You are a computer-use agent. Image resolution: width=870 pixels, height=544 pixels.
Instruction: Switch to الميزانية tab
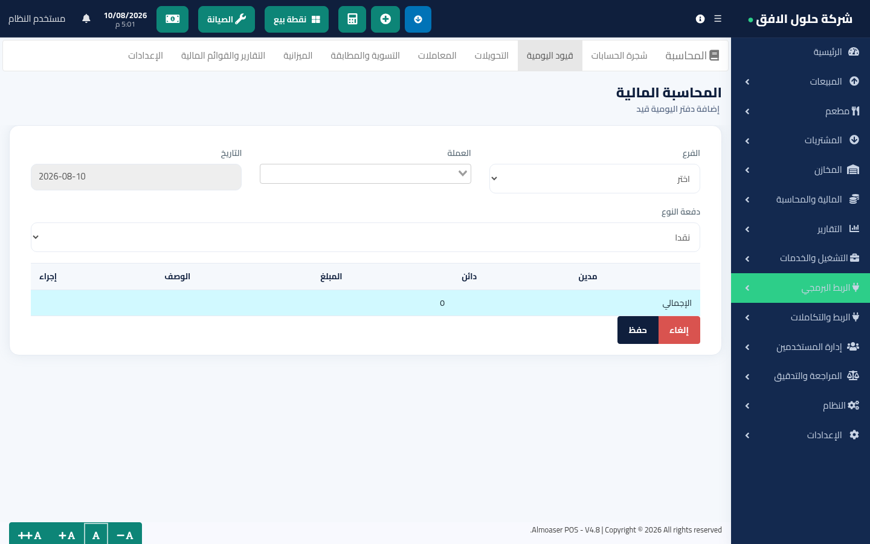click(298, 56)
